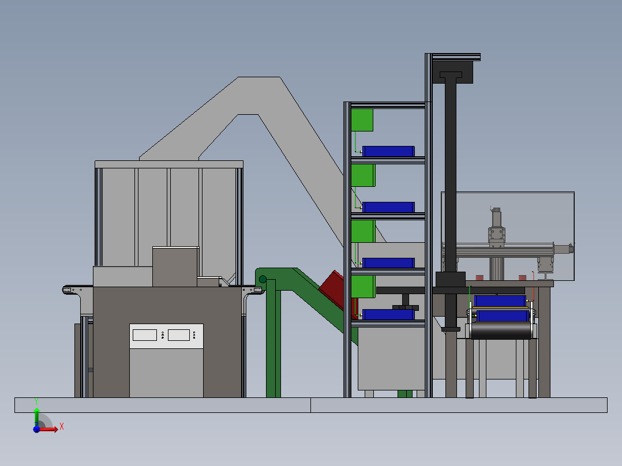Select the bottom blue tray in the rack
The height and width of the screenshot is (466, 622).
(388, 314)
